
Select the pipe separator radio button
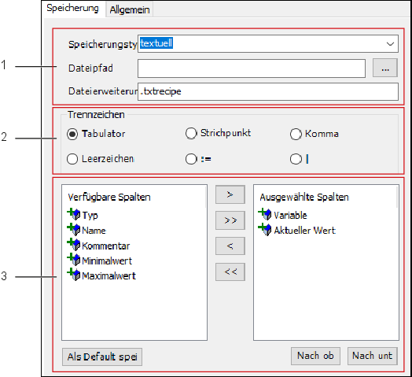pos(296,159)
